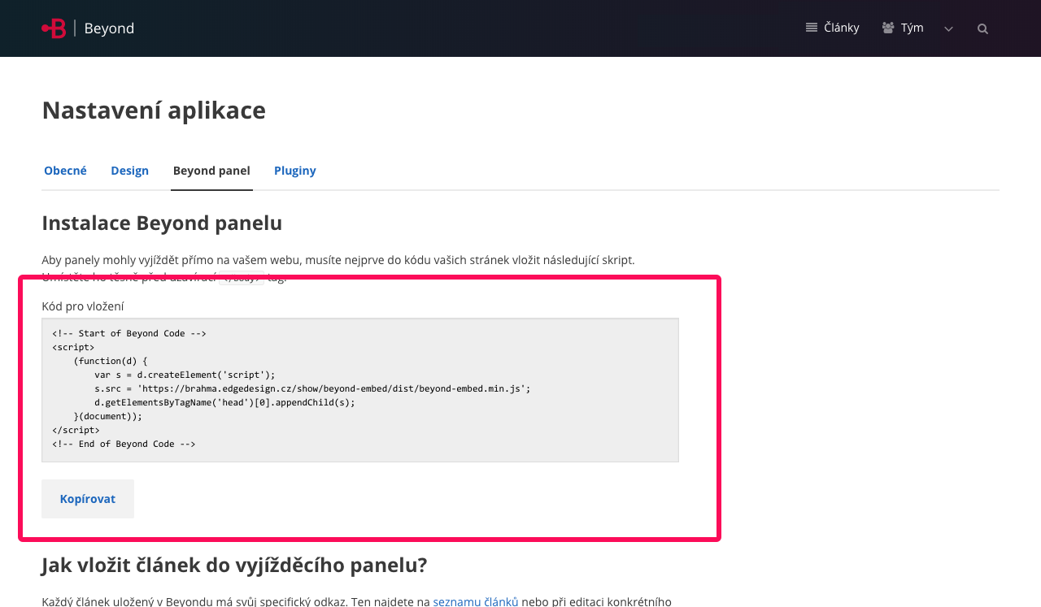
Task: Click the opening '<script>' tag line
Action: coord(73,347)
